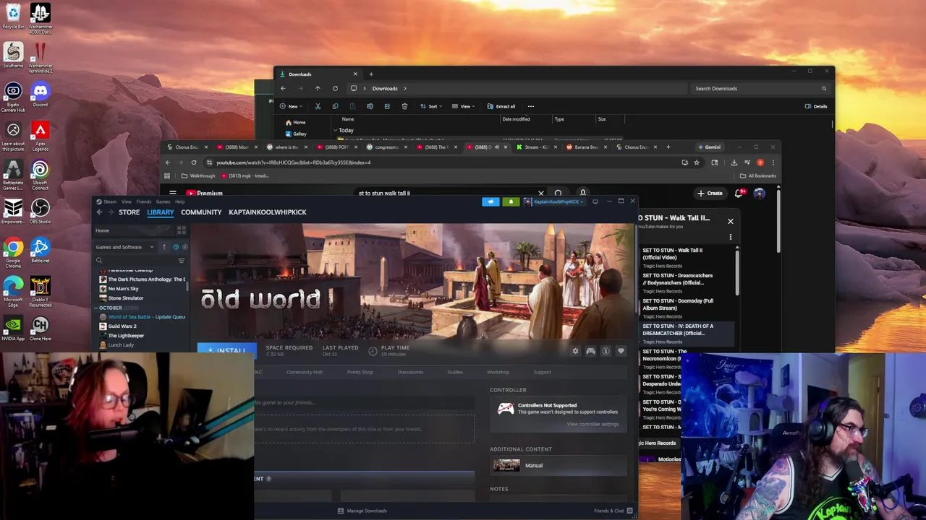Show recent activity clock filter in Steam library
The width and height of the screenshot is (926, 520).
coord(175,247)
